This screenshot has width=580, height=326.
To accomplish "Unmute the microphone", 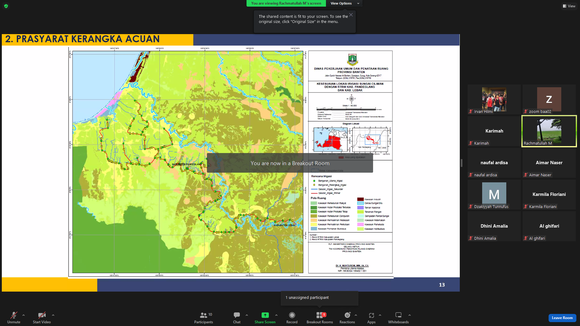I will tap(14, 318).
